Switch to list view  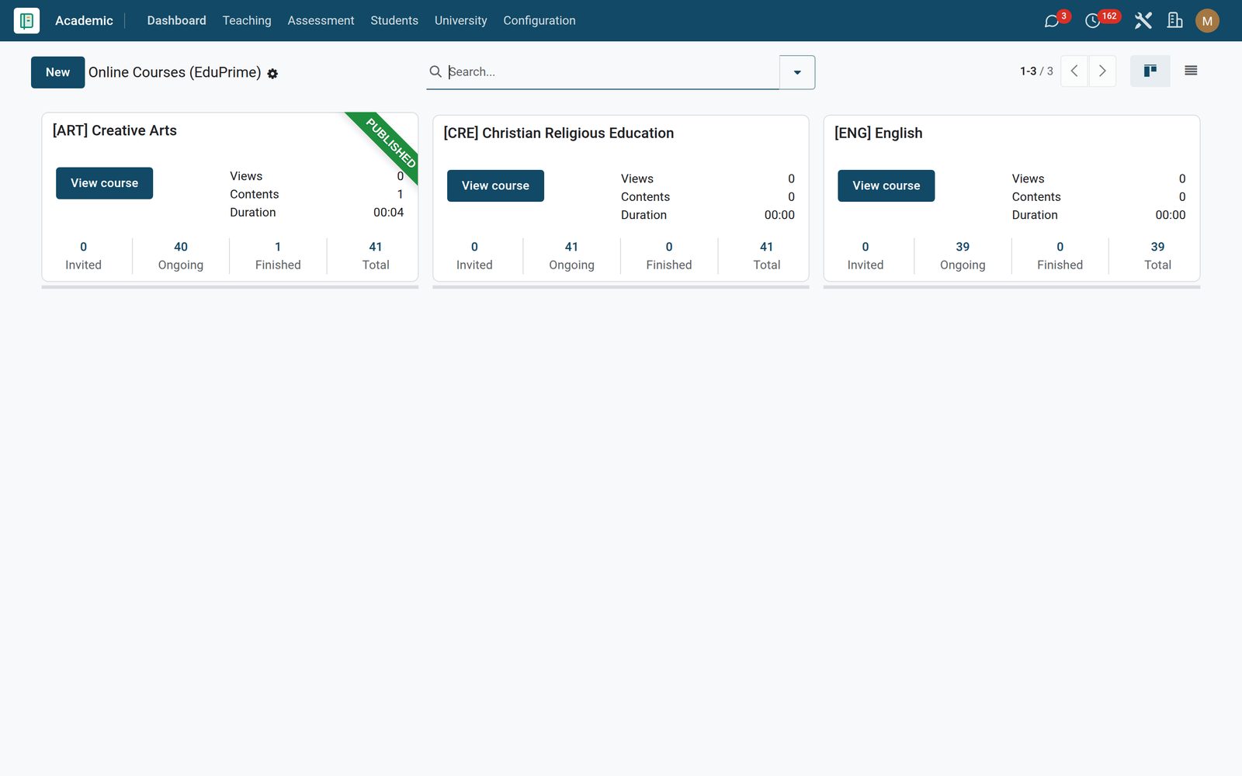pyautogui.click(x=1191, y=71)
